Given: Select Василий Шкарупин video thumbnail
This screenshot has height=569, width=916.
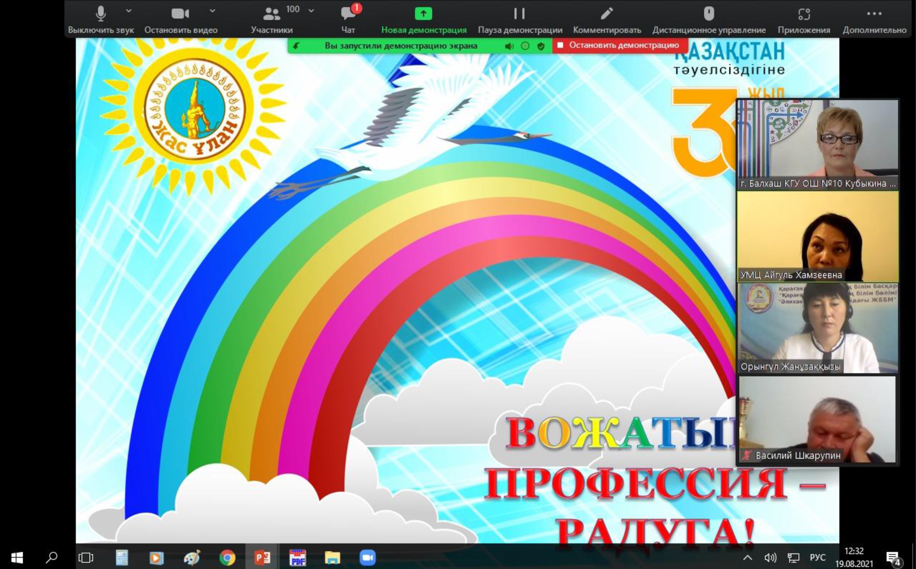Looking at the screenshot, I should pos(817,420).
